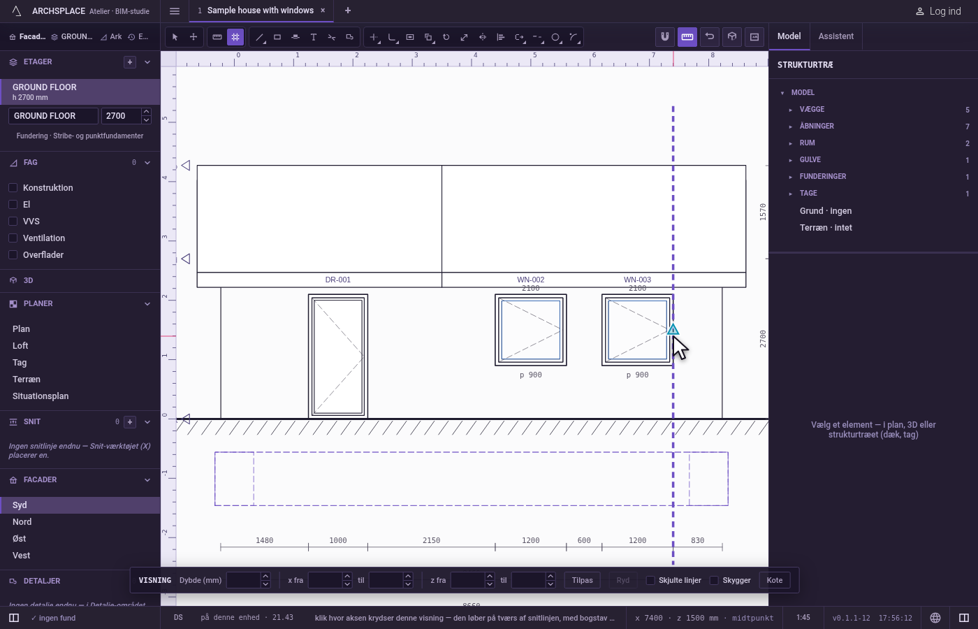This screenshot has width=978, height=629.
Task: Open the 3D cube view
Action: [732, 37]
